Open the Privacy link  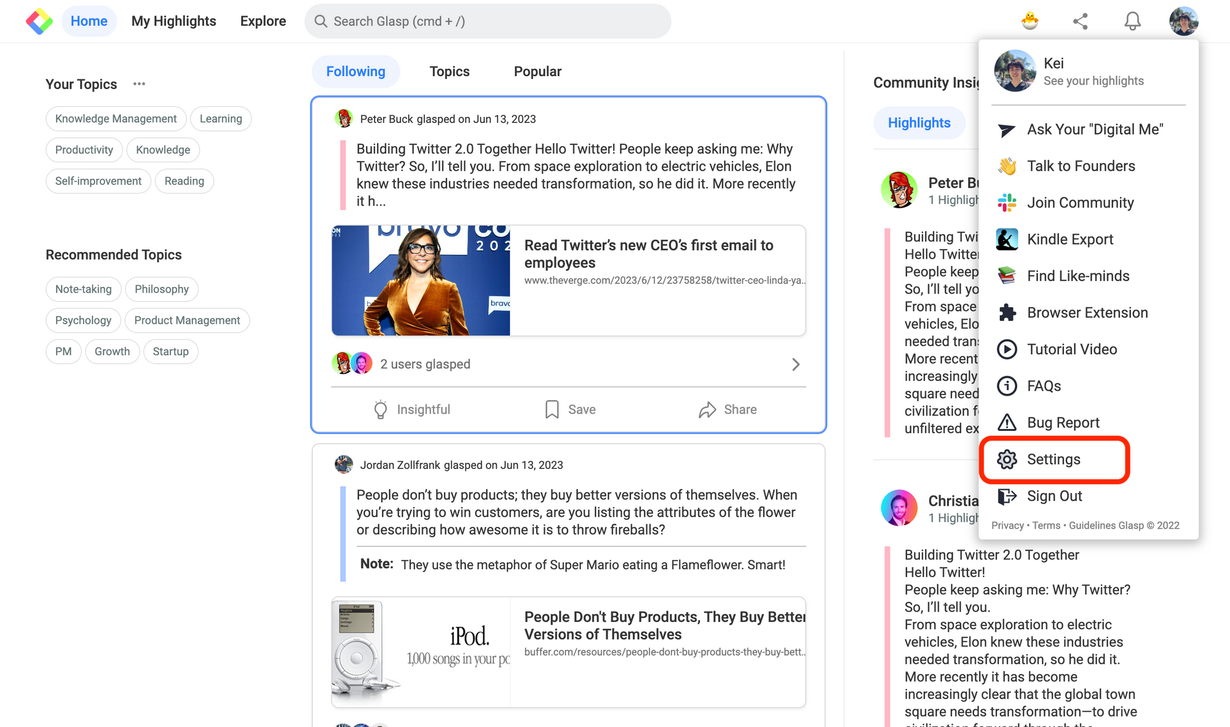[1007, 525]
